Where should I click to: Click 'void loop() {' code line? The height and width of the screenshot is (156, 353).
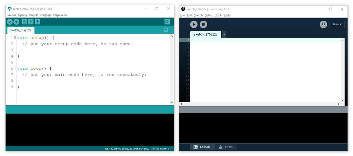34,68
